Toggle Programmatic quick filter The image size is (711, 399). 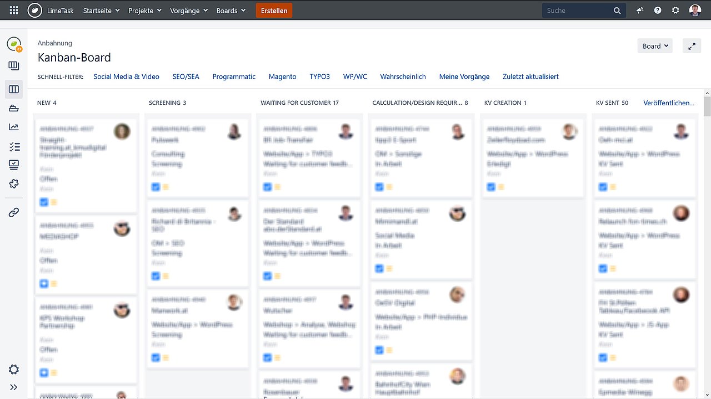tap(234, 76)
